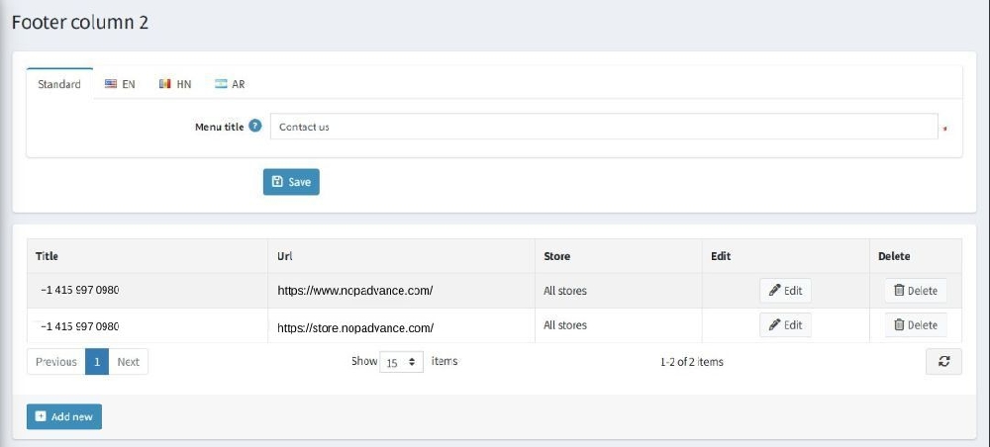This screenshot has height=447, width=990.
Task: Select the Standard language tab
Action: pyautogui.click(x=59, y=84)
